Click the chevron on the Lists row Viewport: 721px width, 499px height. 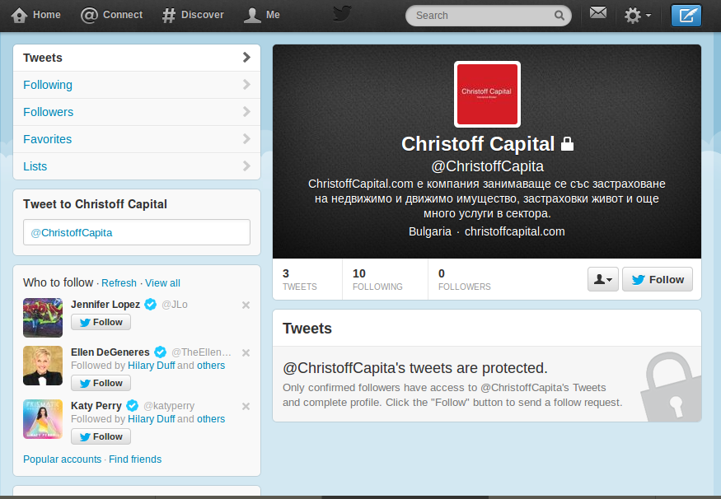246,166
